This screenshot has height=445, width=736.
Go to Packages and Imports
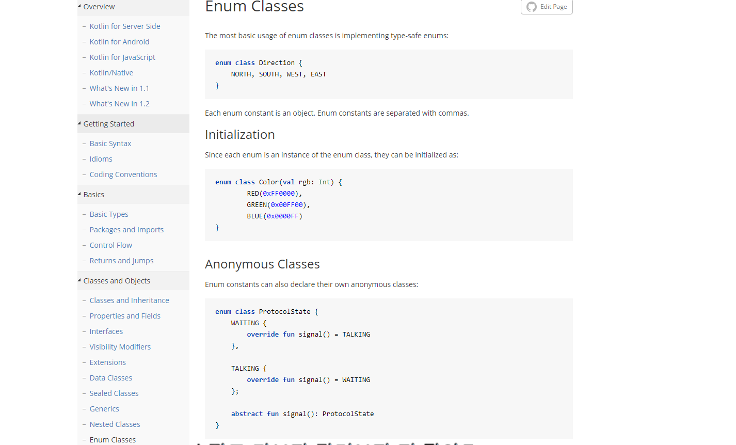tap(126, 230)
